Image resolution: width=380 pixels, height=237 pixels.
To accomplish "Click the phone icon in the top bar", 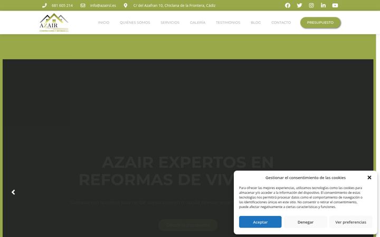I will 44,5.
